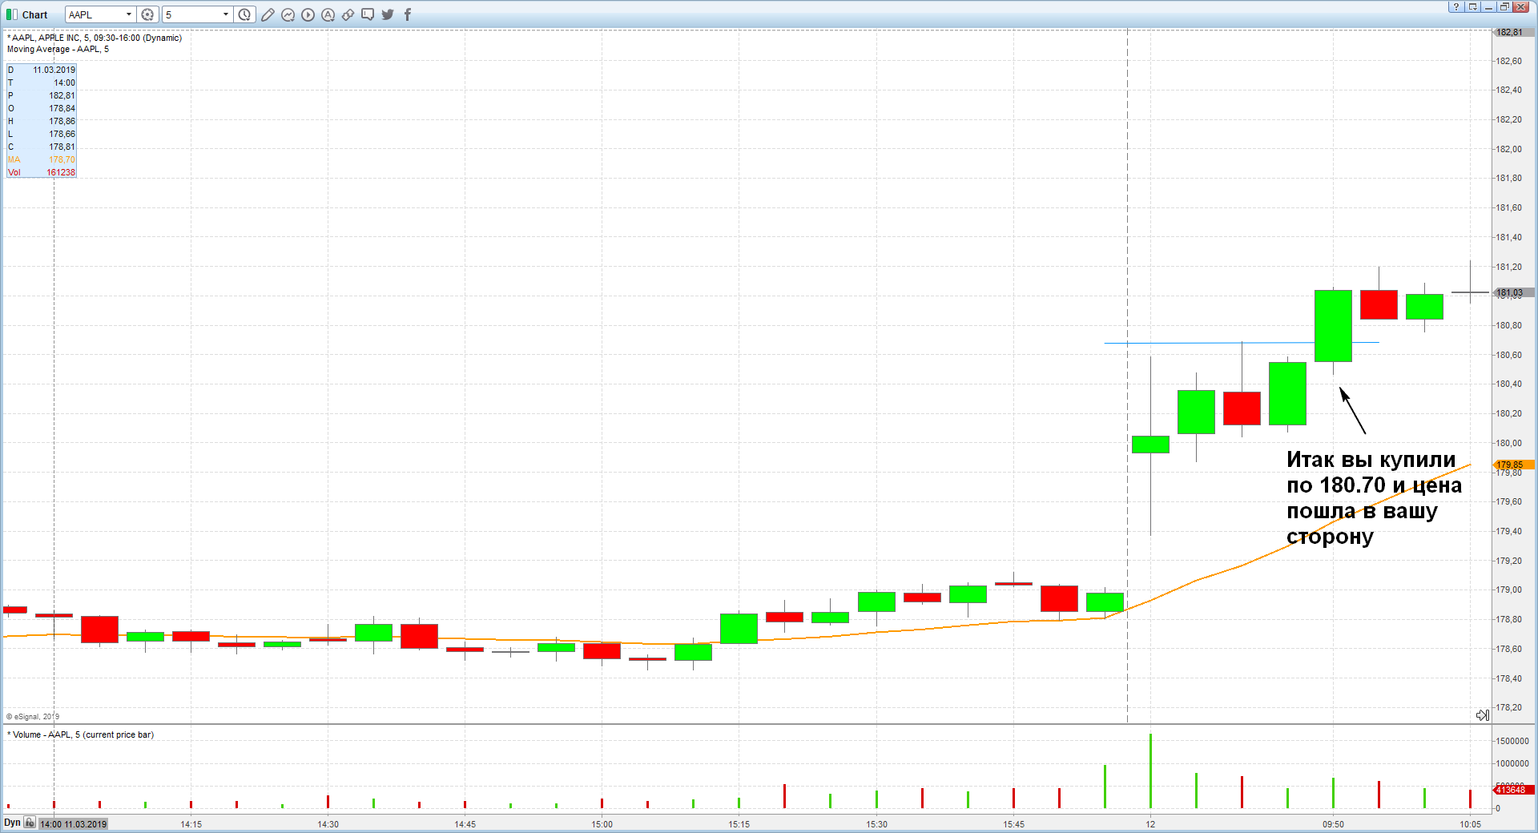This screenshot has height=833, width=1538.
Task: Open the comment bubble icon
Action: click(368, 14)
